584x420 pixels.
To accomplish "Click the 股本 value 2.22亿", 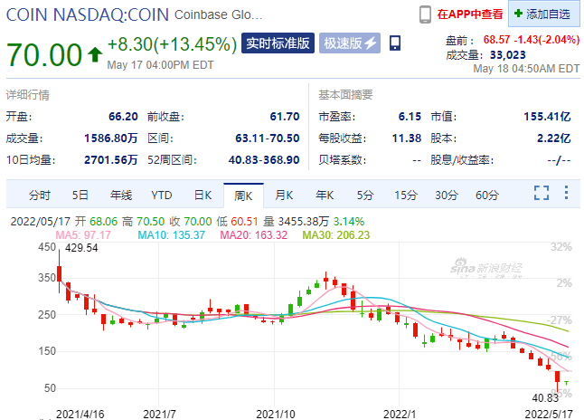I will (554, 138).
